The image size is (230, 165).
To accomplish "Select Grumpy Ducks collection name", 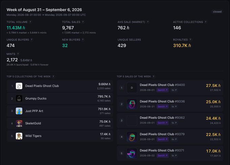I will pyautogui.click(x=36, y=98).
